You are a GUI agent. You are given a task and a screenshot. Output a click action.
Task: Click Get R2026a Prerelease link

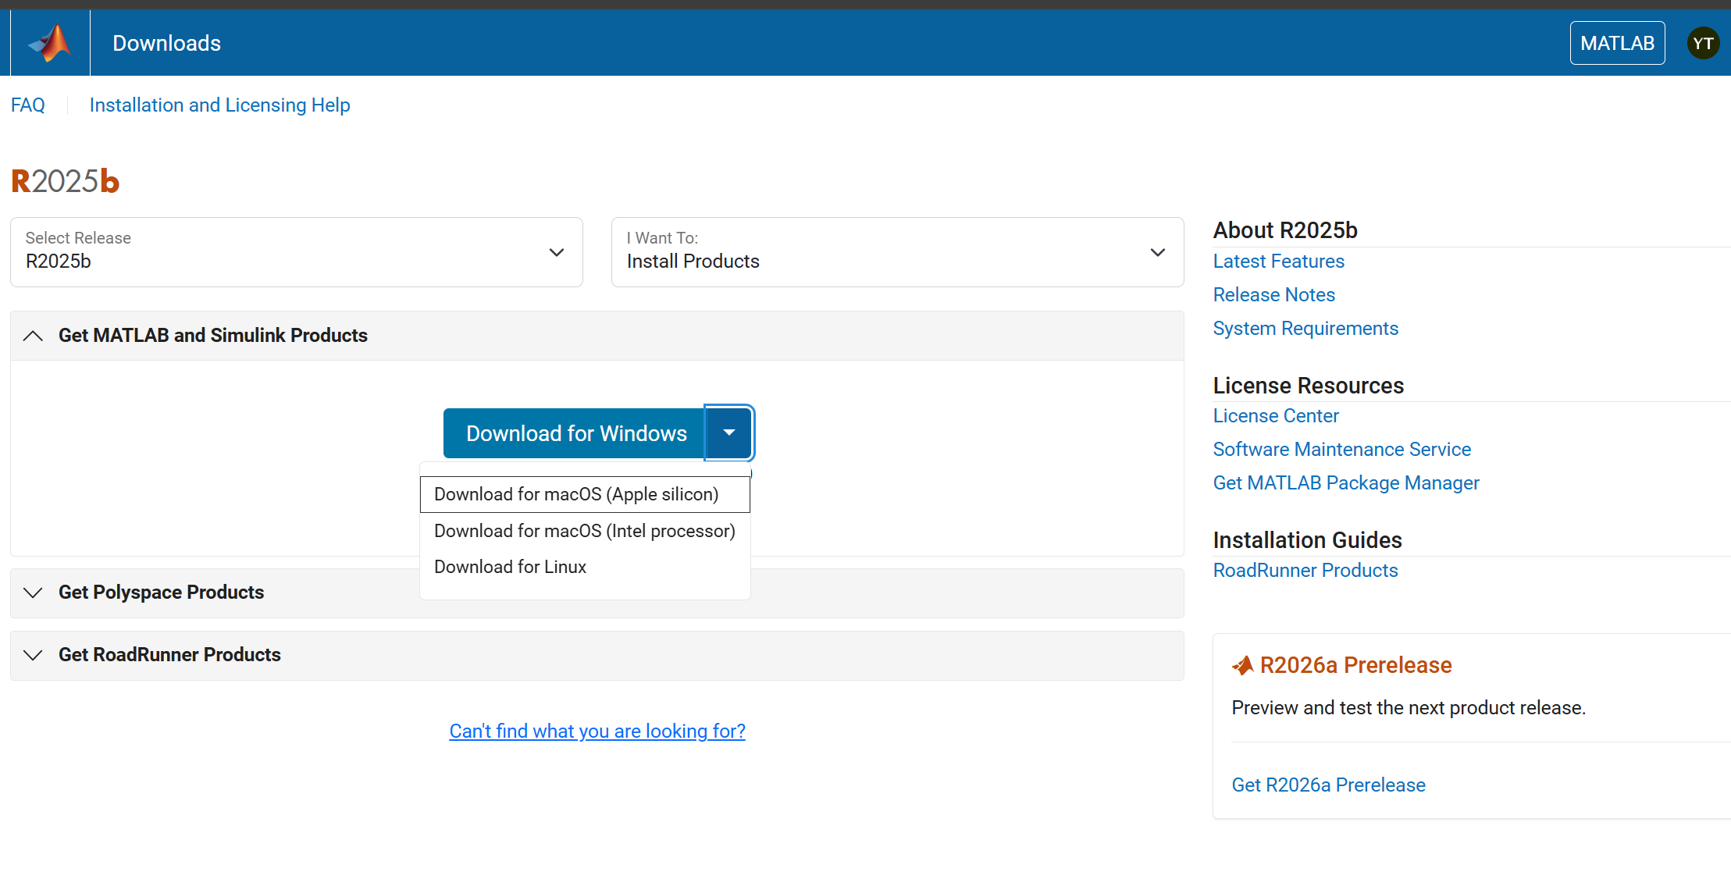coord(1327,785)
